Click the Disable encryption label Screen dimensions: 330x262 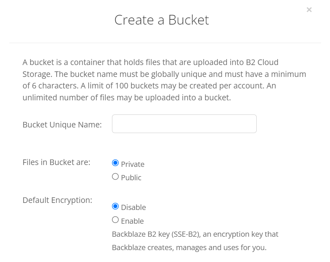click(133, 207)
